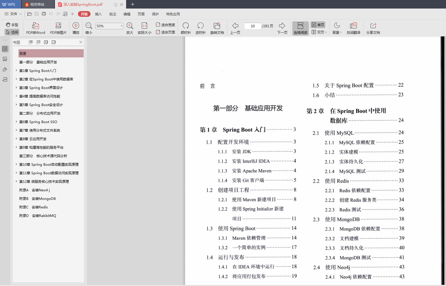
Task: Switch to the 插入 ribbon tab
Action: click(98, 14)
